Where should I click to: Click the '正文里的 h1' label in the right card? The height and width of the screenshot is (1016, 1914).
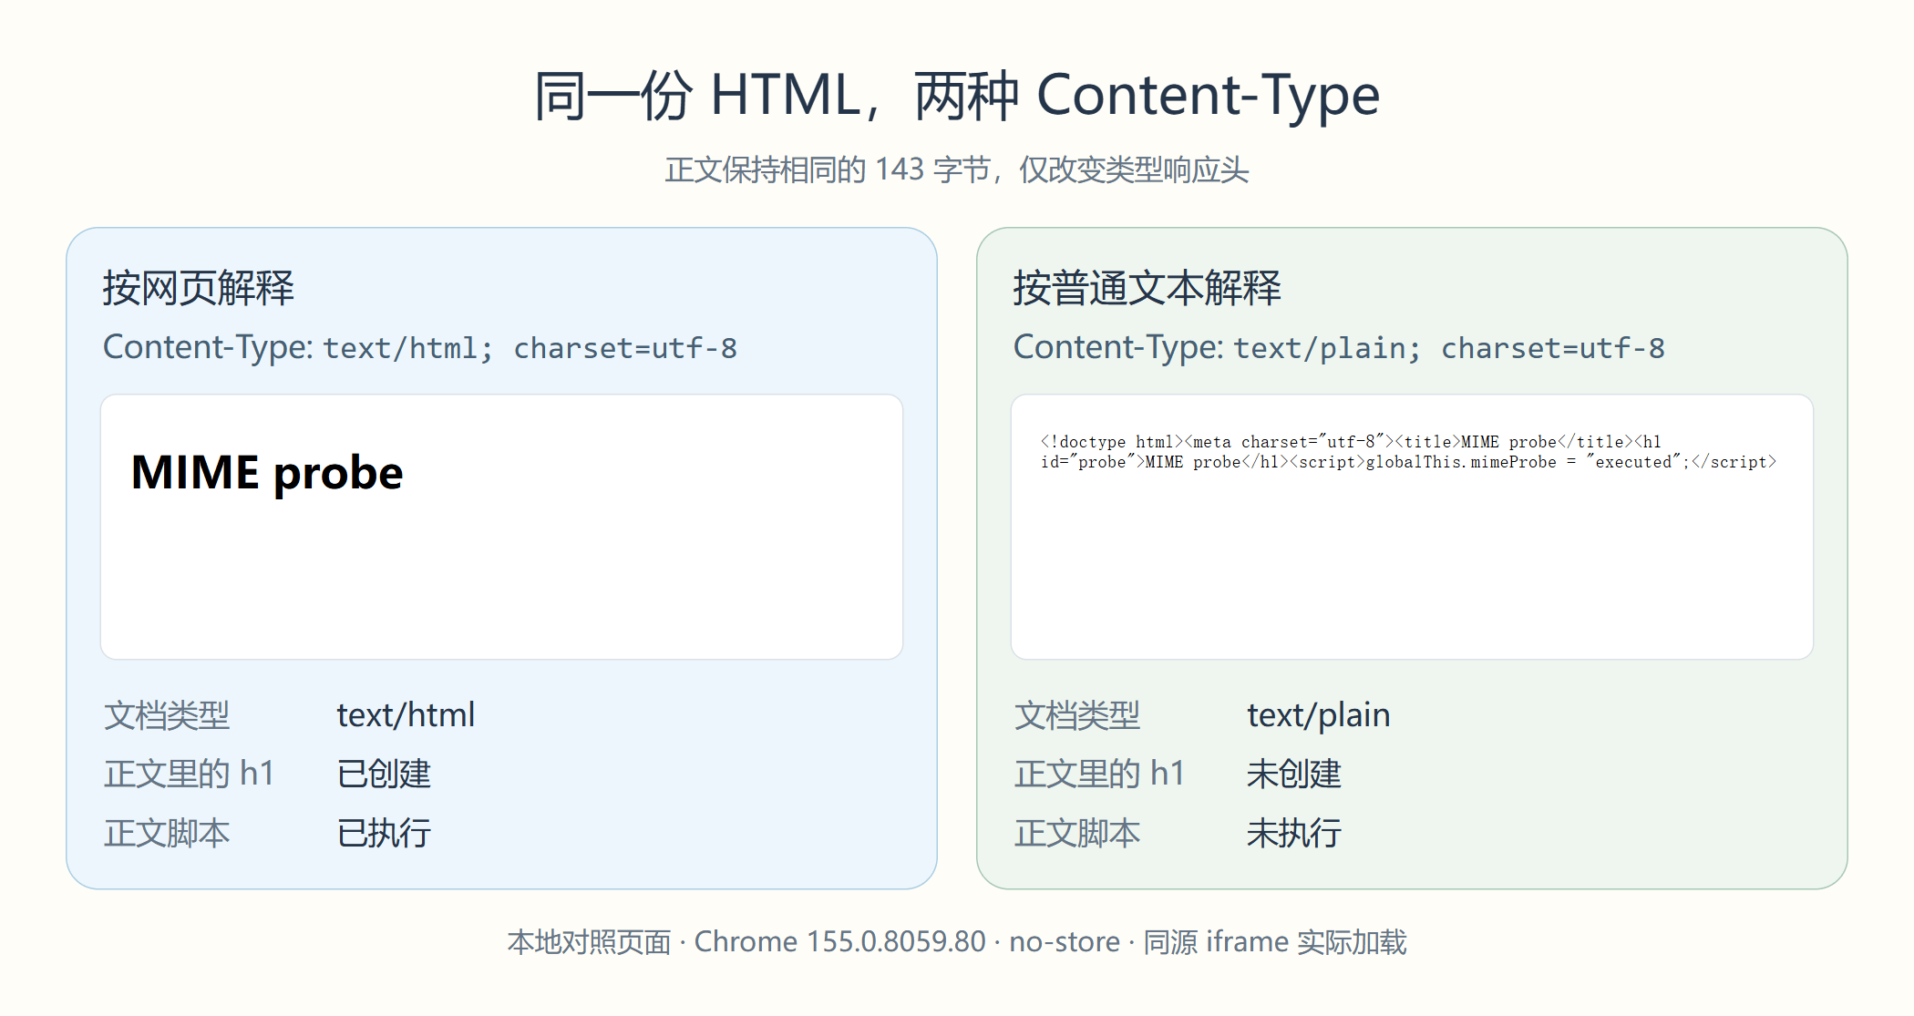[x=1099, y=774]
